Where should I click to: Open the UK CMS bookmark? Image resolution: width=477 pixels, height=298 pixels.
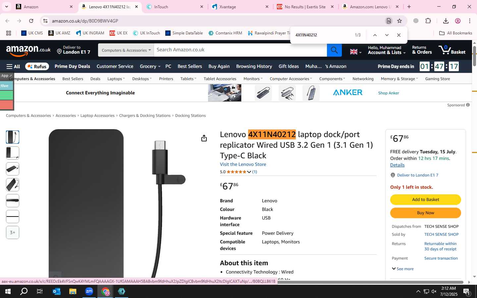pos(32,33)
